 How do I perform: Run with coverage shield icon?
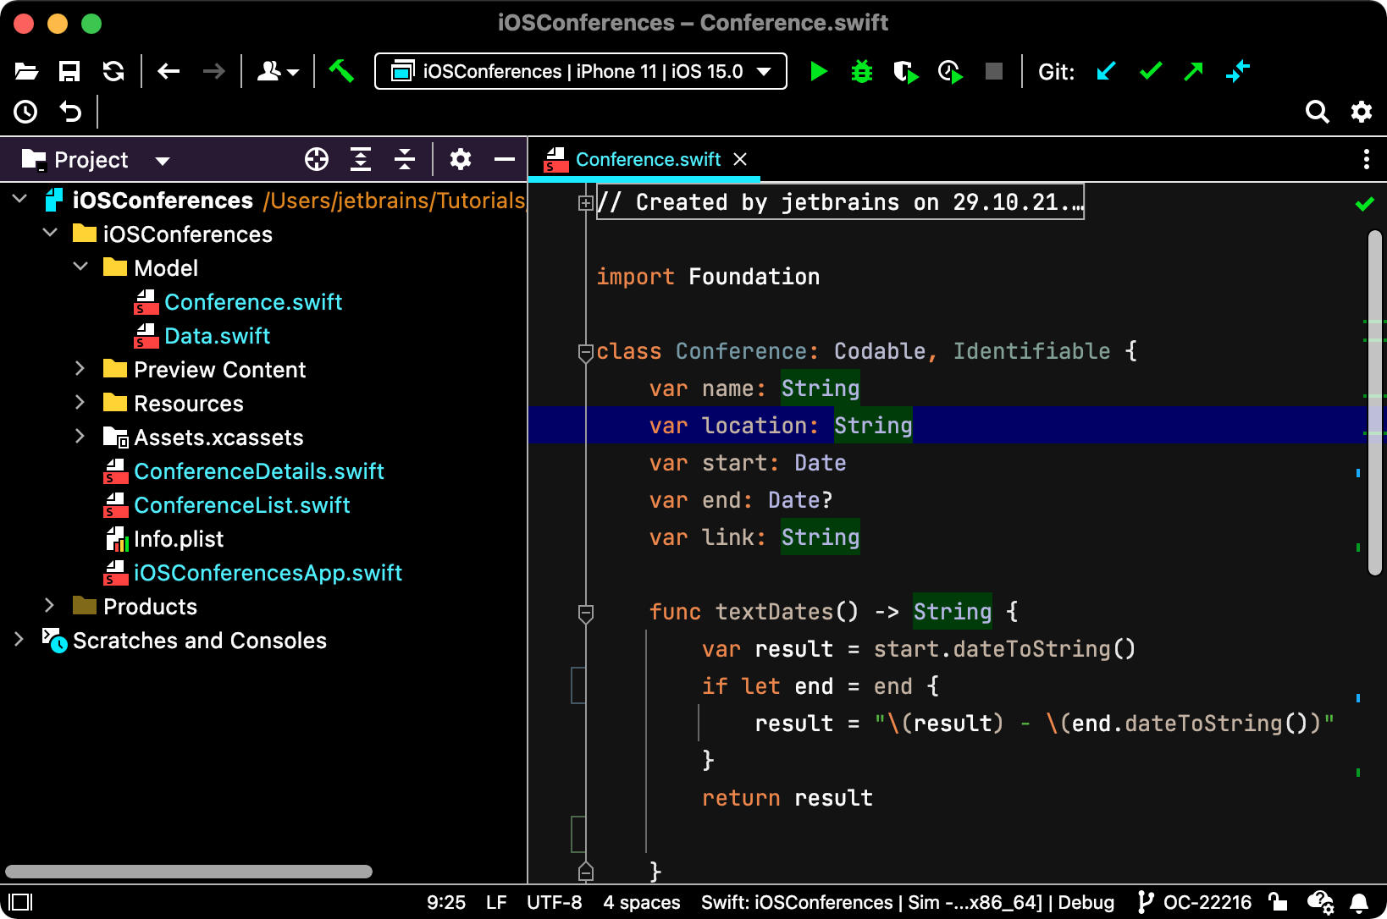[906, 72]
